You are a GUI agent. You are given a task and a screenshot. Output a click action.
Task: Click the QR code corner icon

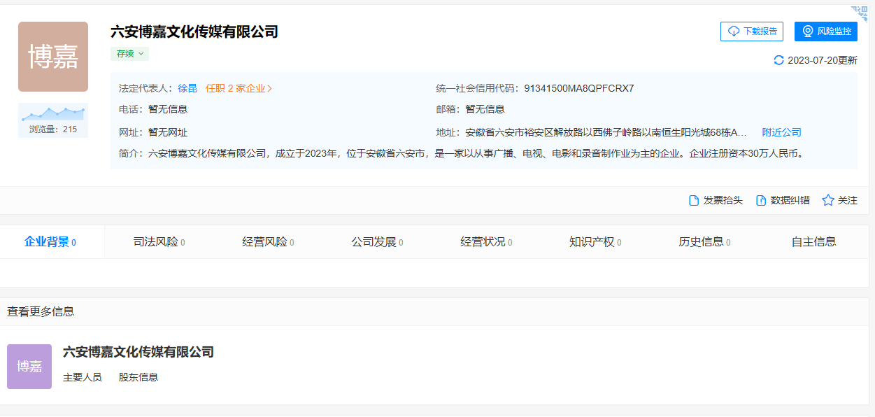coord(861,13)
